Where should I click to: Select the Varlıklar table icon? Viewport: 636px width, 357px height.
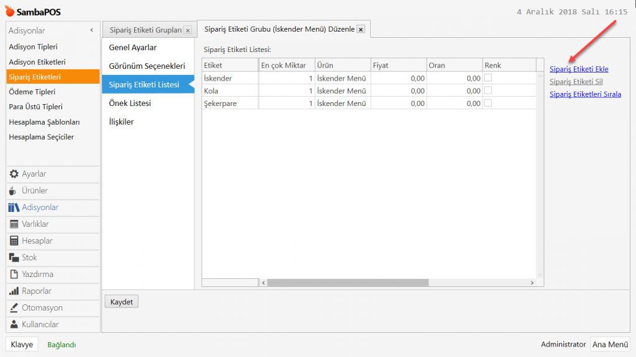click(x=14, y=224)
